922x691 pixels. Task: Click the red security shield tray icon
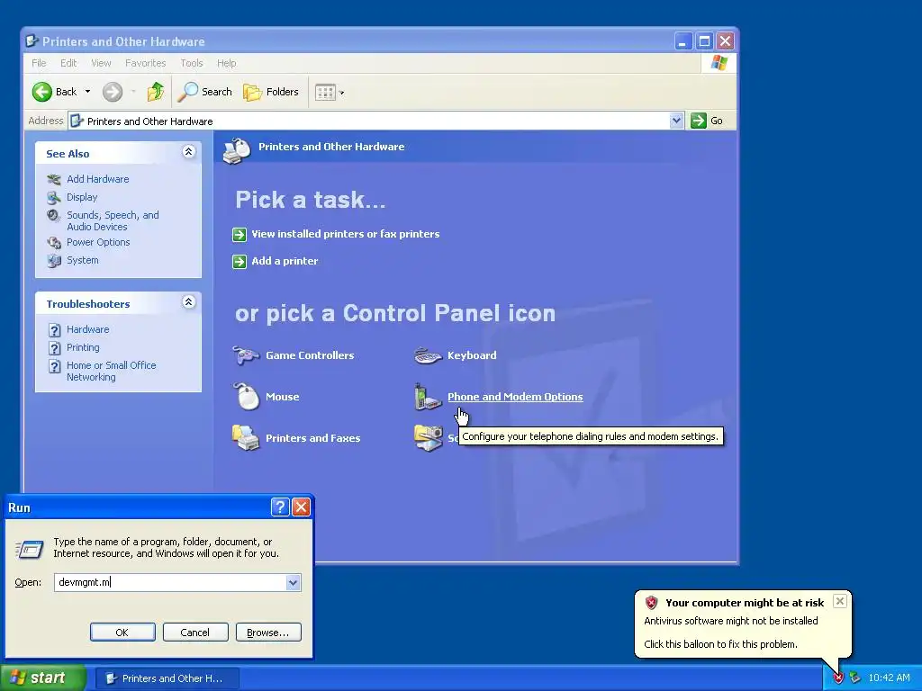click(838, 678)
